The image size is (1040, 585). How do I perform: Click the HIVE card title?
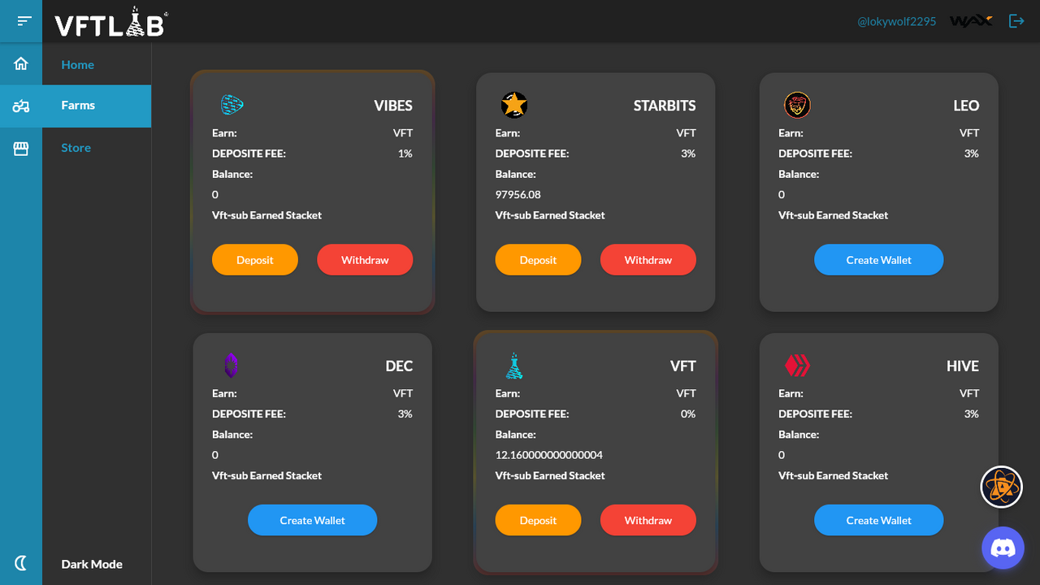(x=963, y=366)
